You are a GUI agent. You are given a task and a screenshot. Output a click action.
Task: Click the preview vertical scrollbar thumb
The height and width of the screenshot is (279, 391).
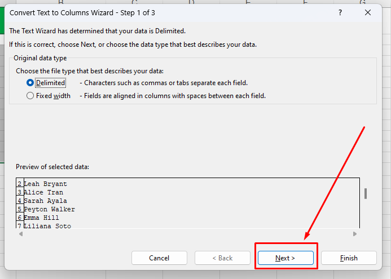click(366, 193)
